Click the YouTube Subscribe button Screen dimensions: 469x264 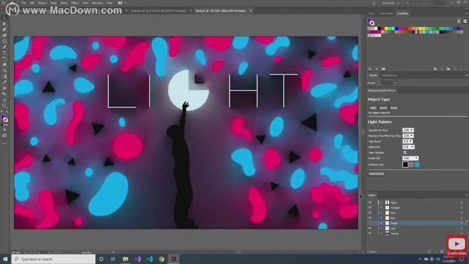tap(457, 246)
